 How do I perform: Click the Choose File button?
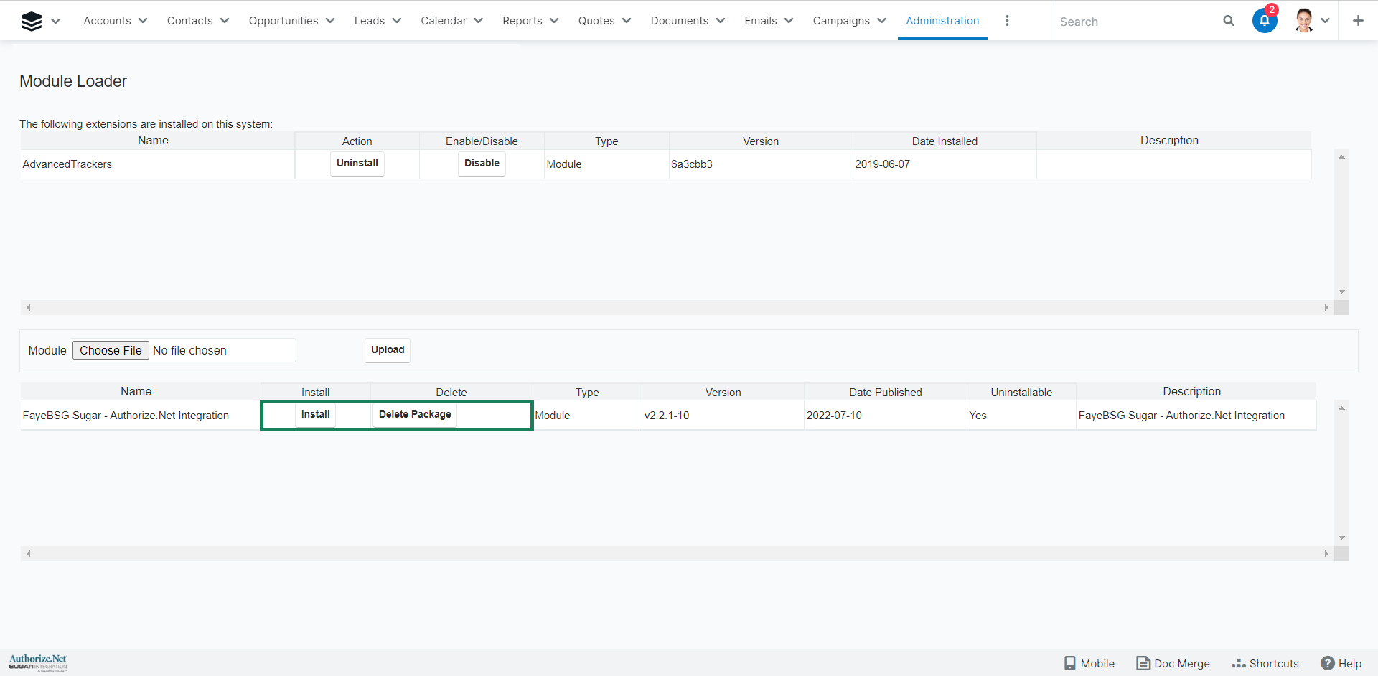click(111, 350)
